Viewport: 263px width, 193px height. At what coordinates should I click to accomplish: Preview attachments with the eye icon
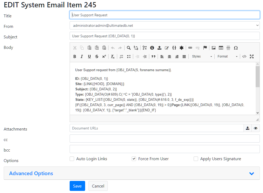click(x=255, y=128)
